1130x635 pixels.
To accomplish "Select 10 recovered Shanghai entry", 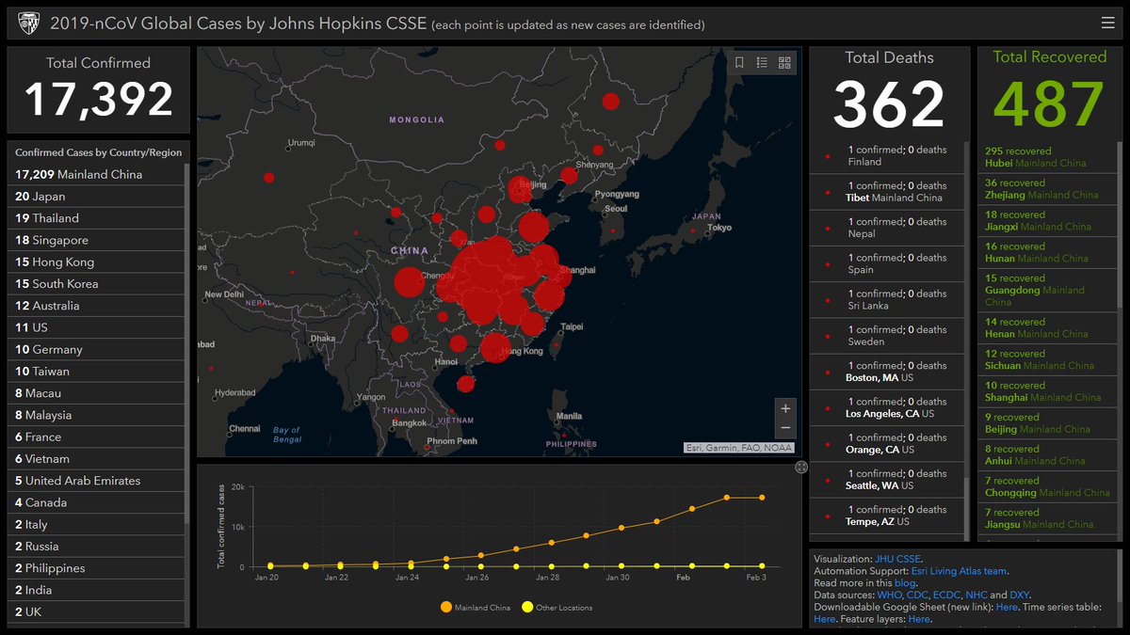I will 1047,391.
